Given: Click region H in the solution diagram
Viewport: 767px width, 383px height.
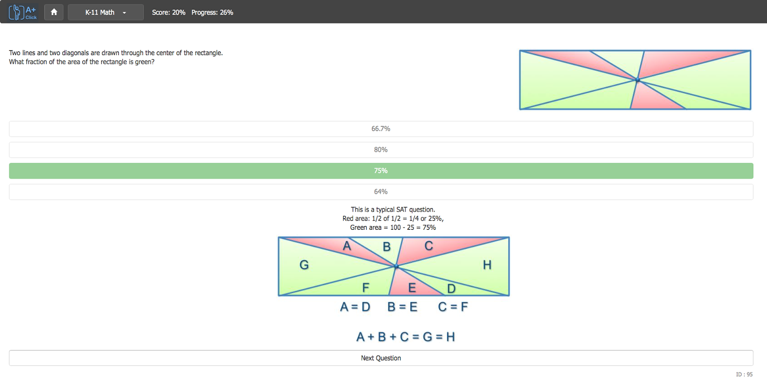Looking at the screenshot, I should 487,265.
